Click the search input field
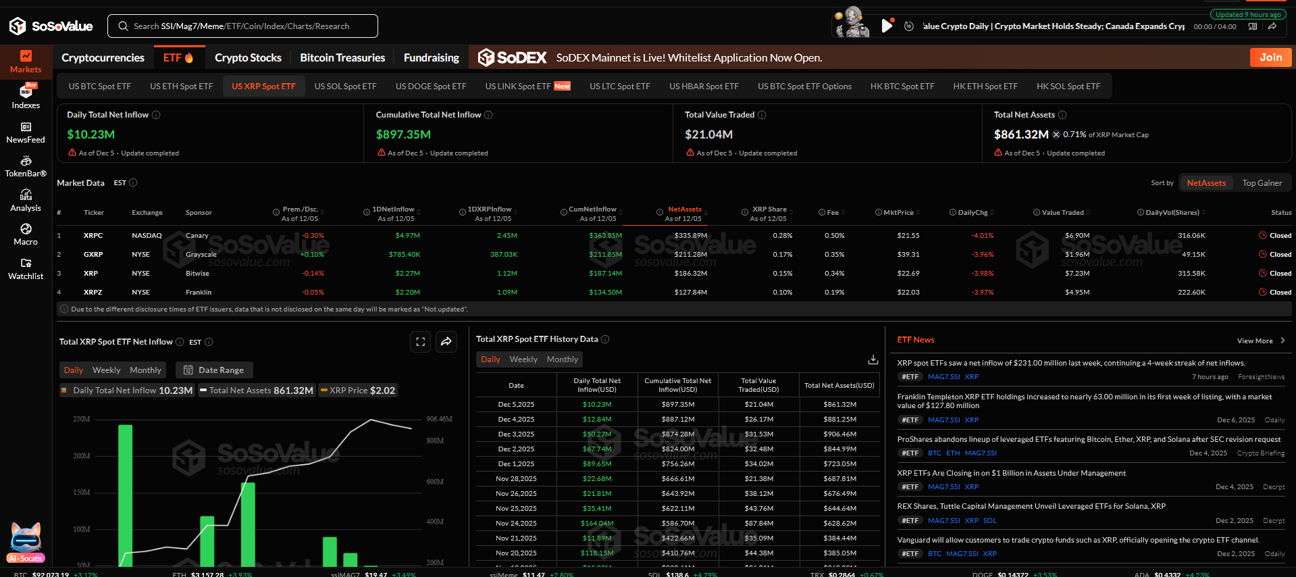The height and width of the screenshot is (577, 1296). 242,26
